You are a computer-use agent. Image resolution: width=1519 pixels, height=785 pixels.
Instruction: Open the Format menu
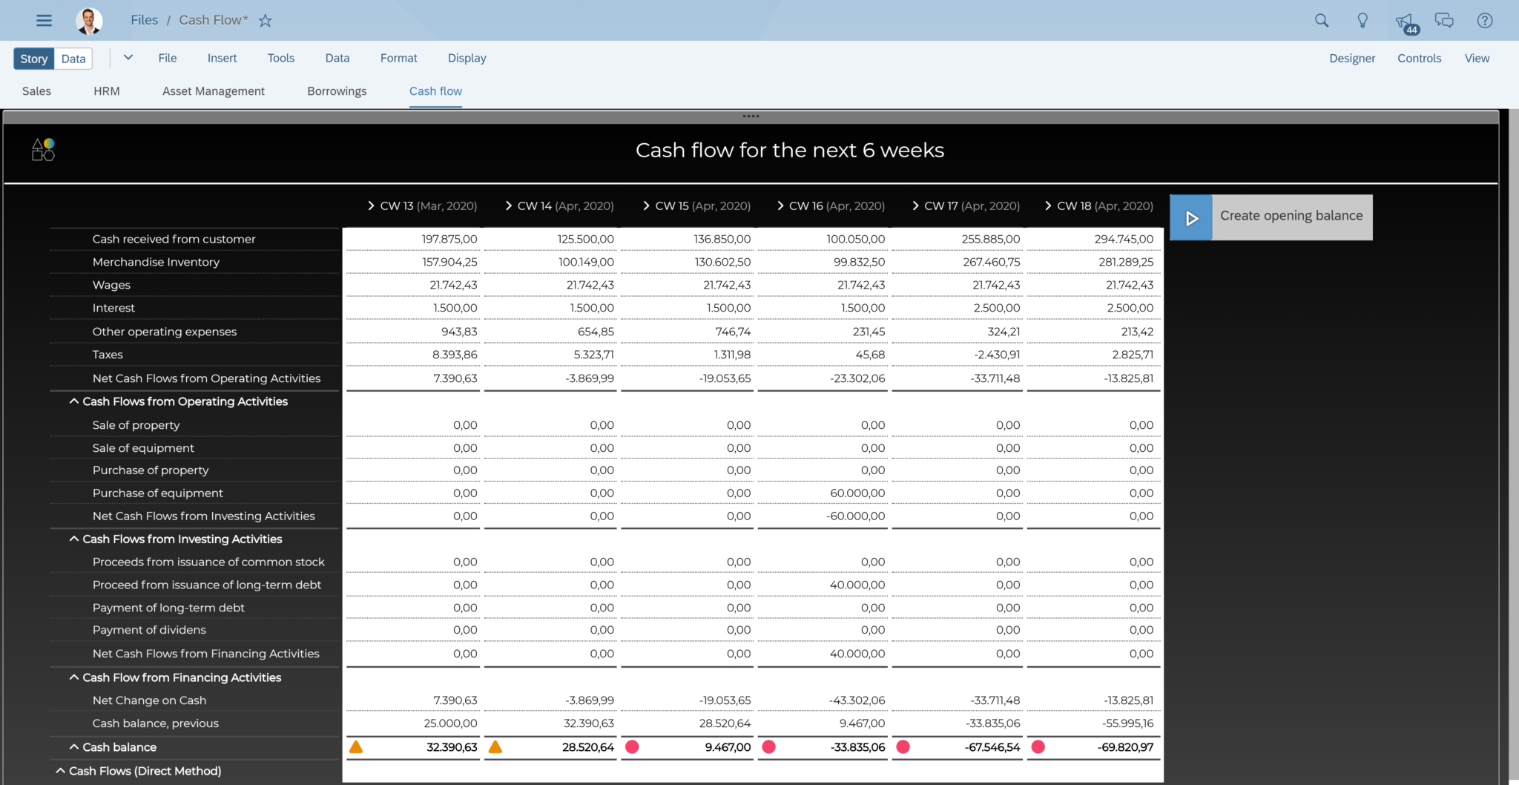point(398,58)
